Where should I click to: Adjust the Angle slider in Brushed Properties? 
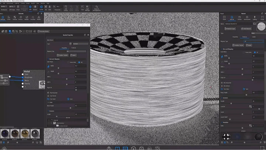[76, 90]
